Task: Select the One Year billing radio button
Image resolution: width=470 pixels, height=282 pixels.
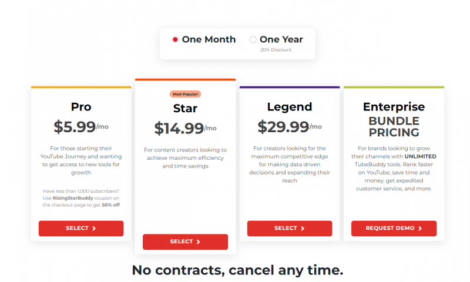Action: 253,40
